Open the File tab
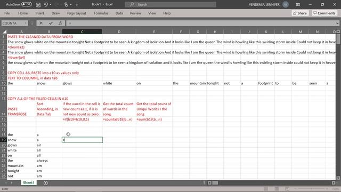 [x=7, y=13]
